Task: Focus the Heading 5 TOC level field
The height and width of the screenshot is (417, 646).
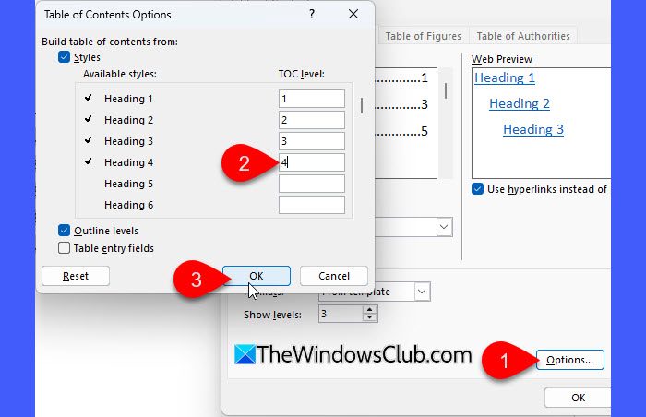Action: pos(311,184)
